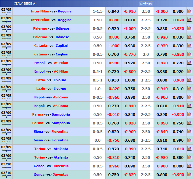
Task: Open stats chart for Torino-Atalanta 0-0.5 handicap row
Action: pos(189,149)
